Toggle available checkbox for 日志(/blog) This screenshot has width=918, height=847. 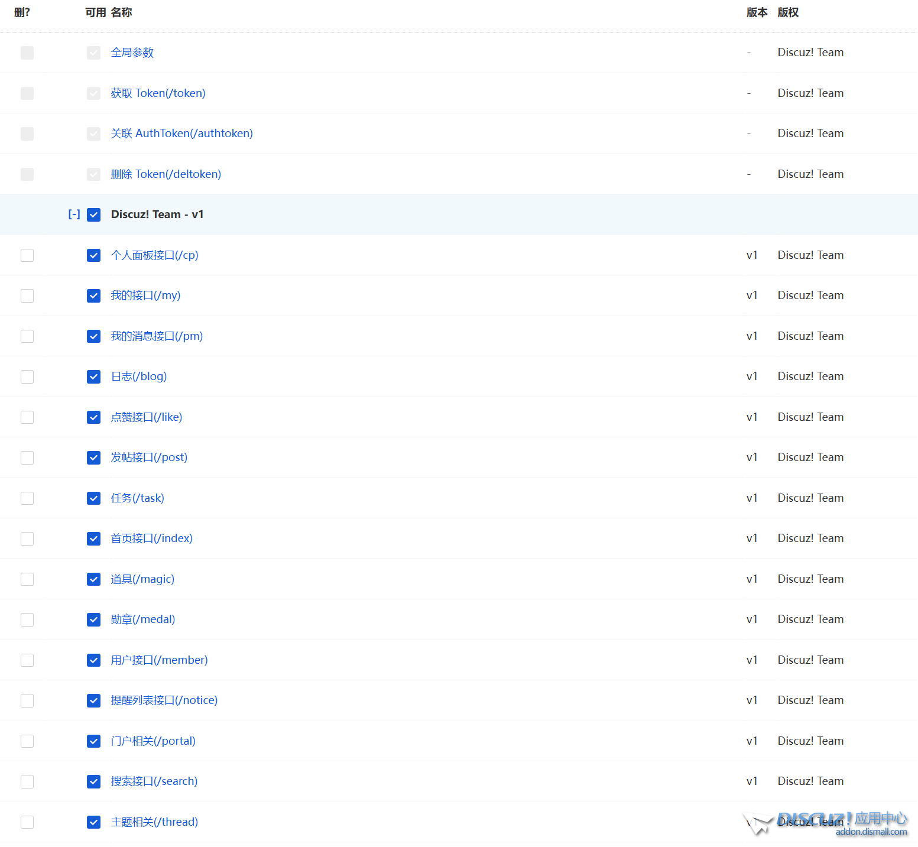[x=93, y=377]
